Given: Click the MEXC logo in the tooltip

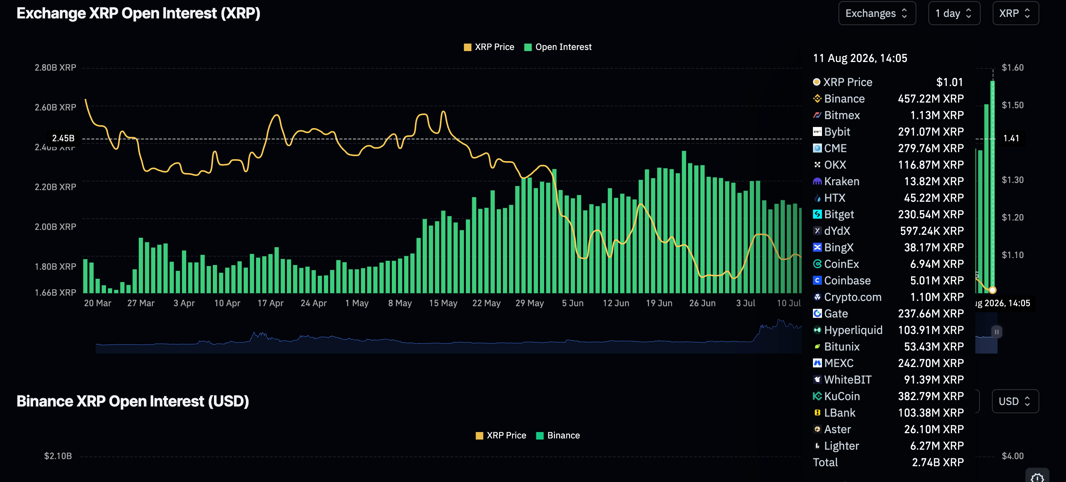Looking at the screenshot, I should coord(817,363).
